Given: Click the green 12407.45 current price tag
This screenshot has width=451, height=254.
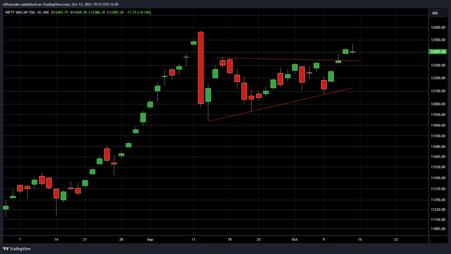Looking at the screenshot, I should coord(437,52).
